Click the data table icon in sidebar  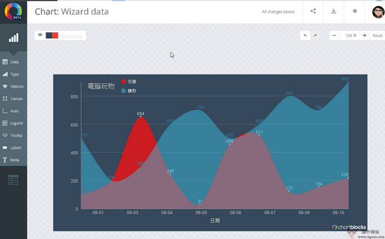pyautogui.click(x=13, y=179)
